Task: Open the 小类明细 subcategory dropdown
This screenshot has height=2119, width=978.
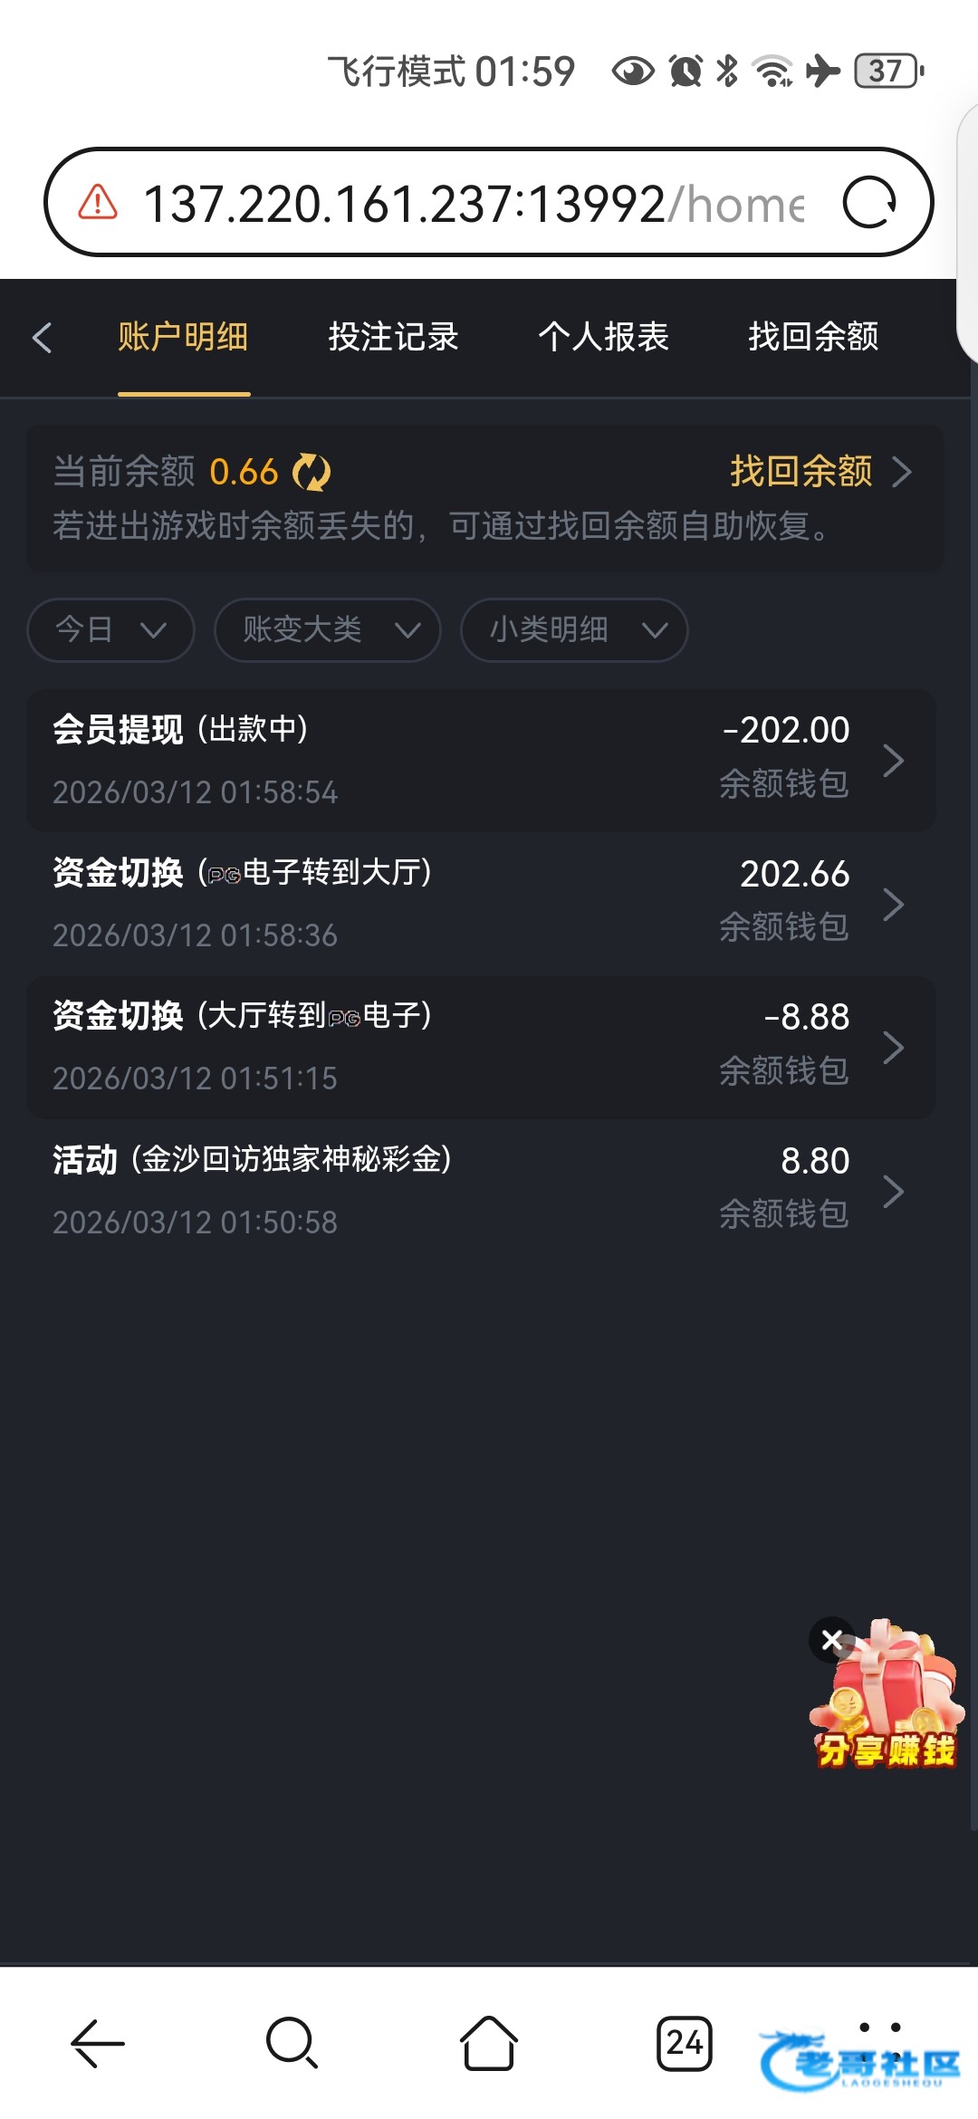Action: tap(574, 629)
